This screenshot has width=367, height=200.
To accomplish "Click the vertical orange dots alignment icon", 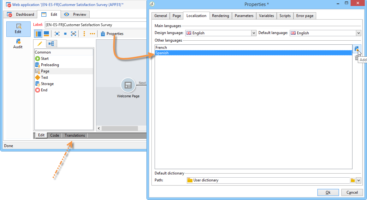I will pos(84,34).
